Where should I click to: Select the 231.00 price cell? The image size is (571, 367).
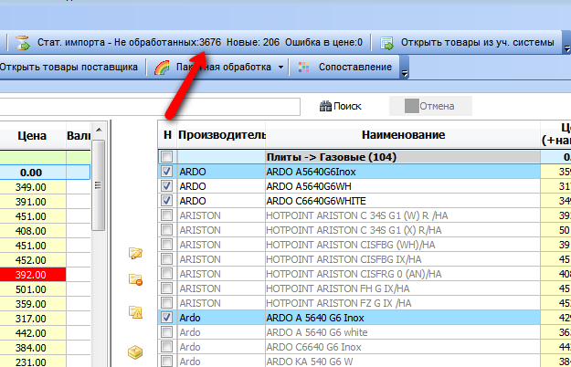pos(32,362)
